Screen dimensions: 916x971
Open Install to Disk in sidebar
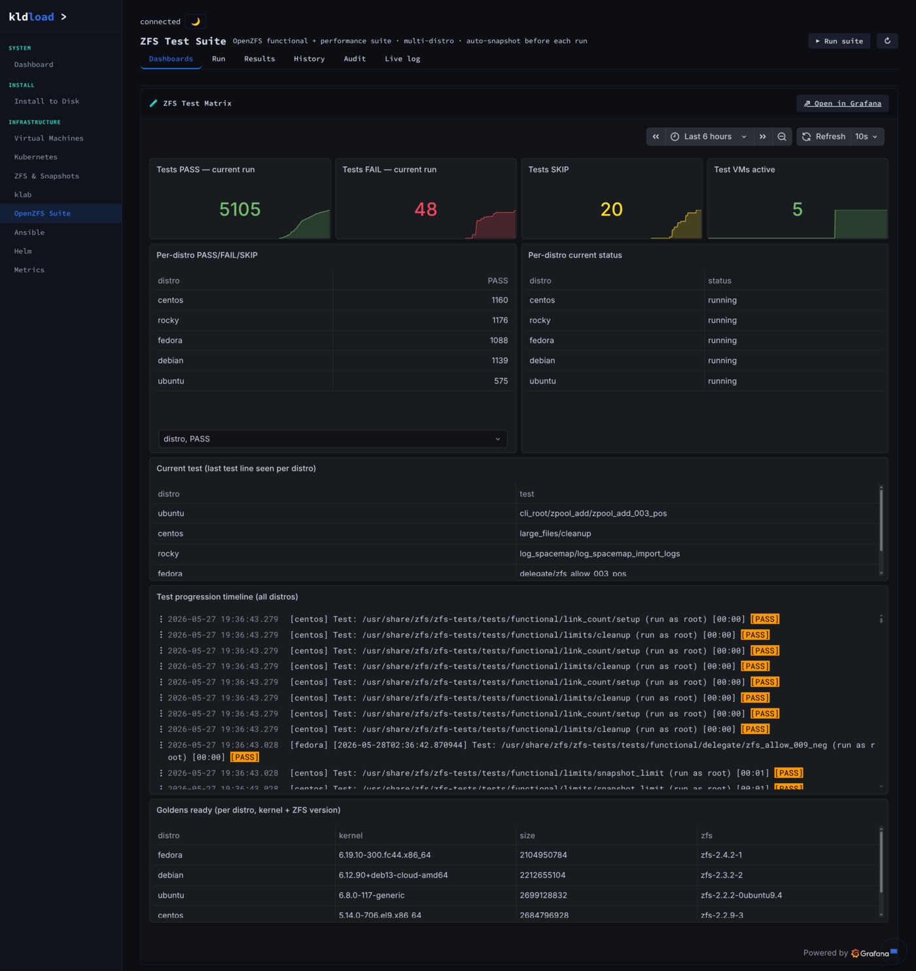(x=61, y=101)
